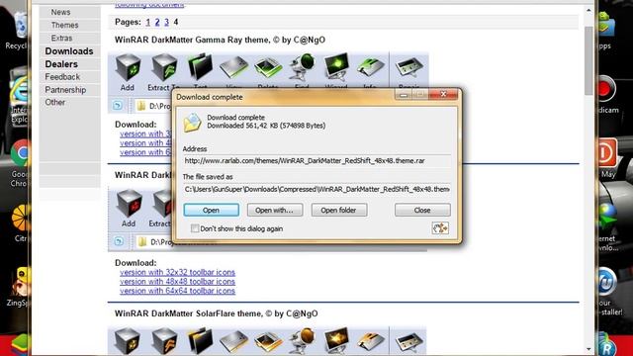633x356 pixels.
Task: Open the Extras menu item
Action: pos(61,38)
